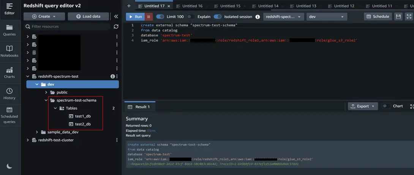The image size is (414, 175).
Task: Click the Schedule button
Action: point(378,16)
